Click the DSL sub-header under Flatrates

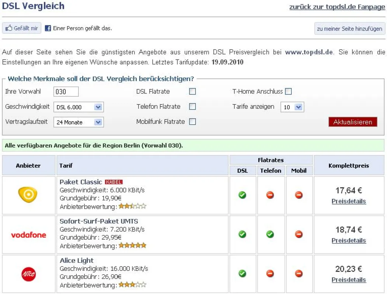tap(243, 171)
